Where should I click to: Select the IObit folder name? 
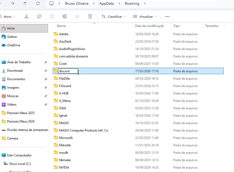point(62,108)
